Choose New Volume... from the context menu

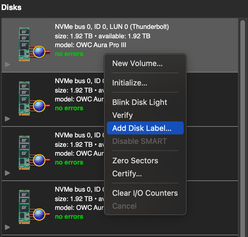tap(137, 63)
